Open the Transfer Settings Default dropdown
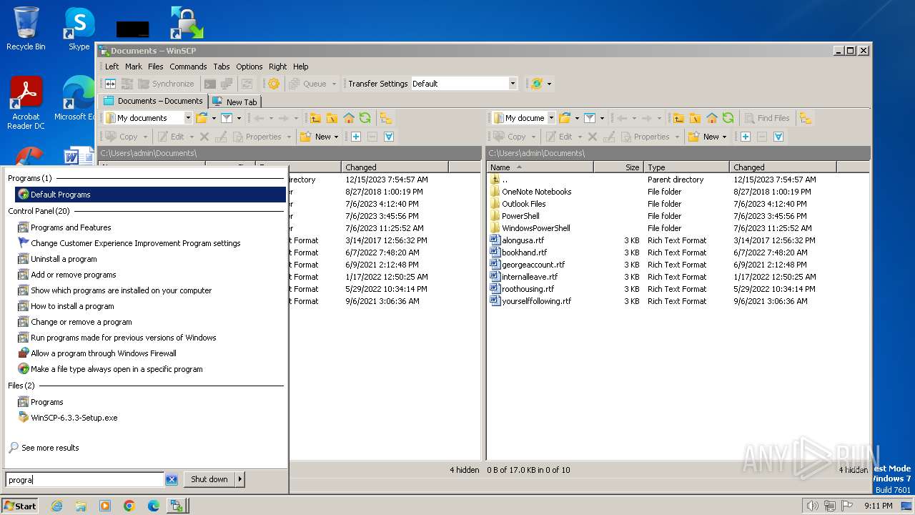 click(x=513, y=84)
